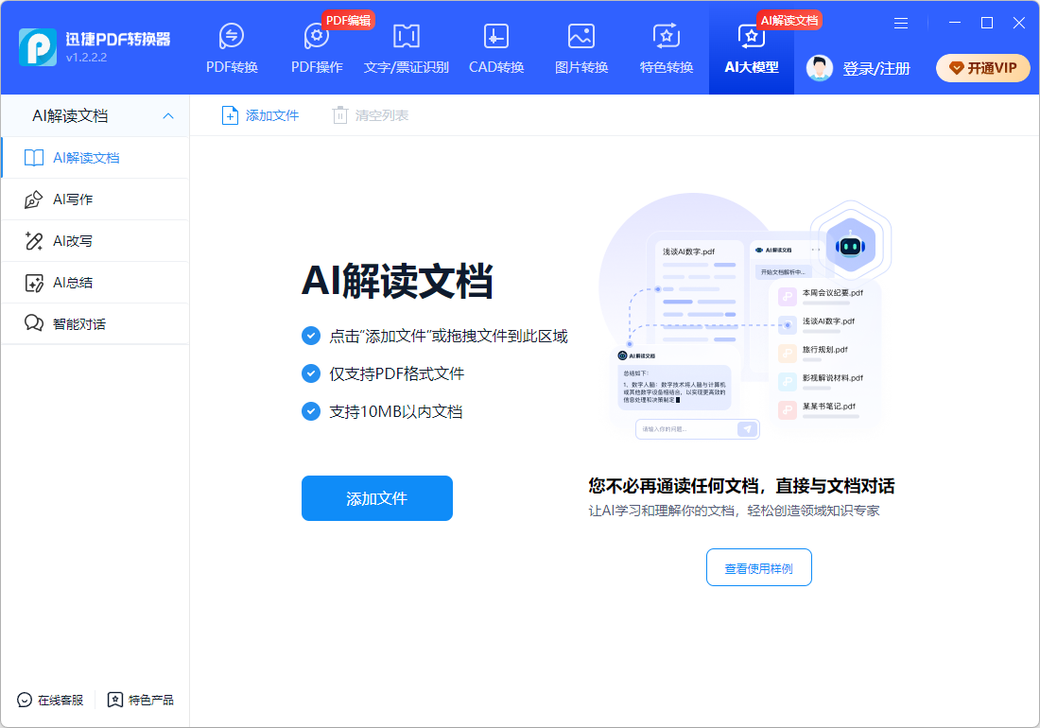Screen dimensions: 1040x728
Task: Click the 开通VIP button
Action: 983,68
